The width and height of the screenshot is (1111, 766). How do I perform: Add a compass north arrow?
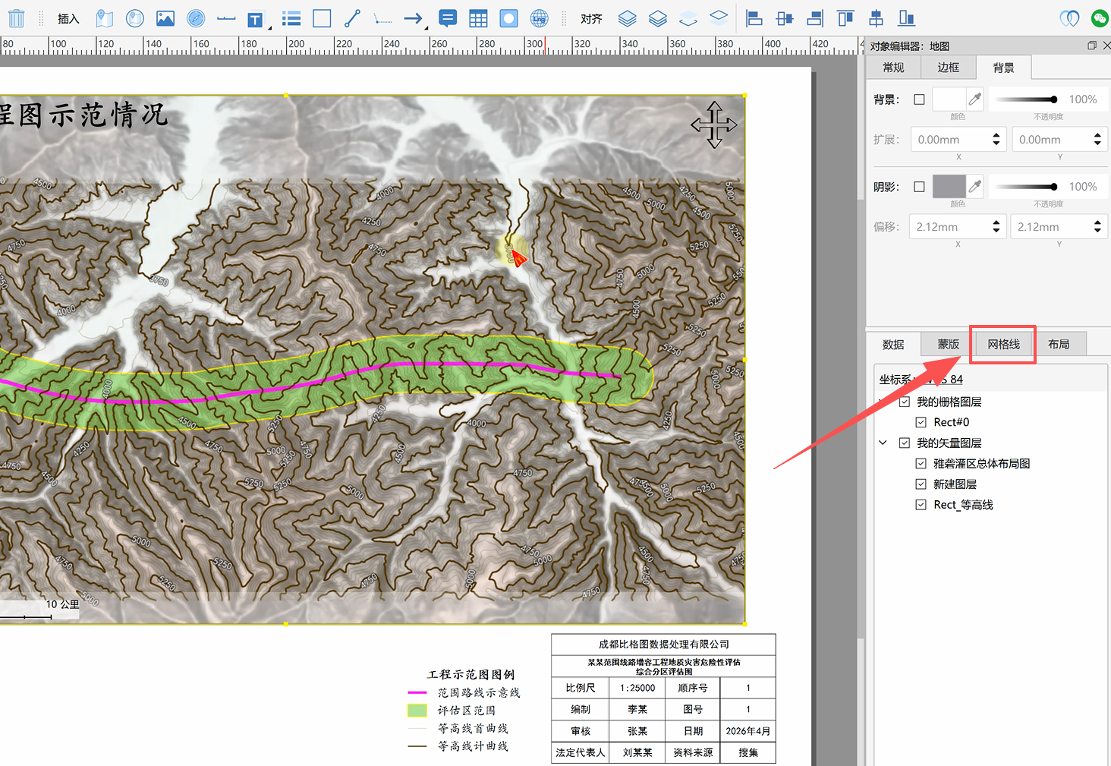point(196,18)
